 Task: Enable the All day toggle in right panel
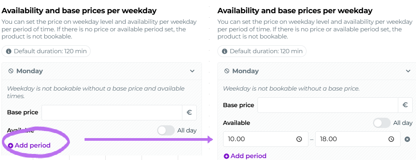point(382,123)
